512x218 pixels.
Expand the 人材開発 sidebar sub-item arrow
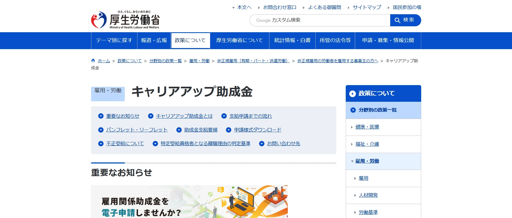click(x=355, y=195)
